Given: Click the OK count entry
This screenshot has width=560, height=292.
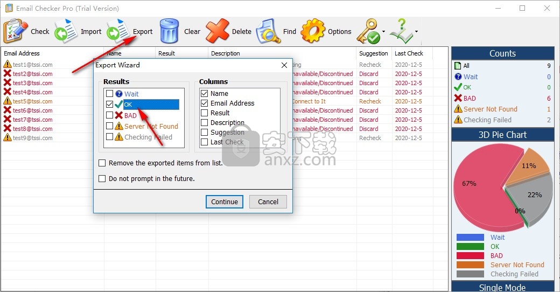Looking at the screenshot, I should pyautogui.click(x=502, y=87).
